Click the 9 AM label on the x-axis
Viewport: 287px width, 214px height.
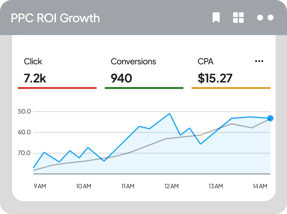(x=40, y=186)
